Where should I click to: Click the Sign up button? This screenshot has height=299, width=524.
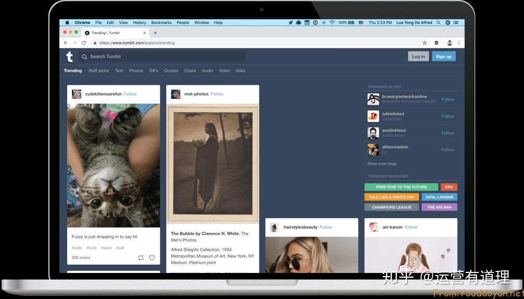tap(444, 56)
